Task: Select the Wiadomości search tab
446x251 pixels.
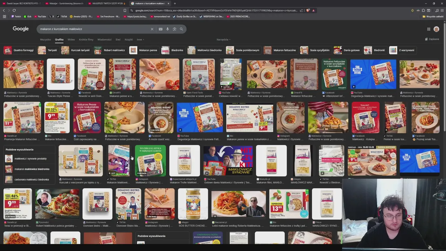Action: click(x=105, y=40)
